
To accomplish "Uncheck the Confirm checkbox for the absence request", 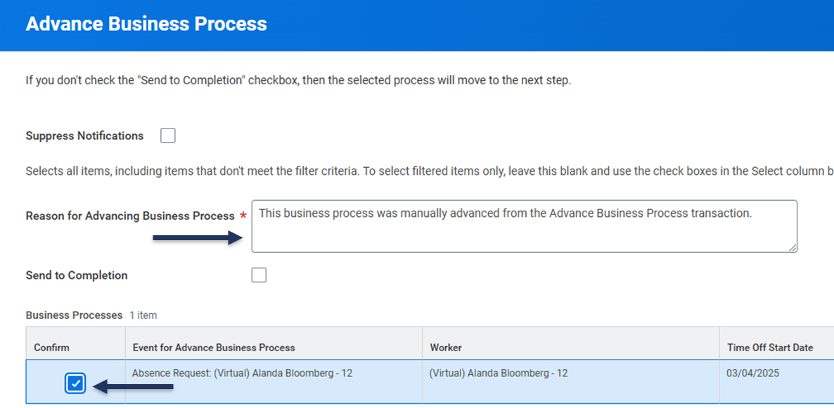I will 76,383.
